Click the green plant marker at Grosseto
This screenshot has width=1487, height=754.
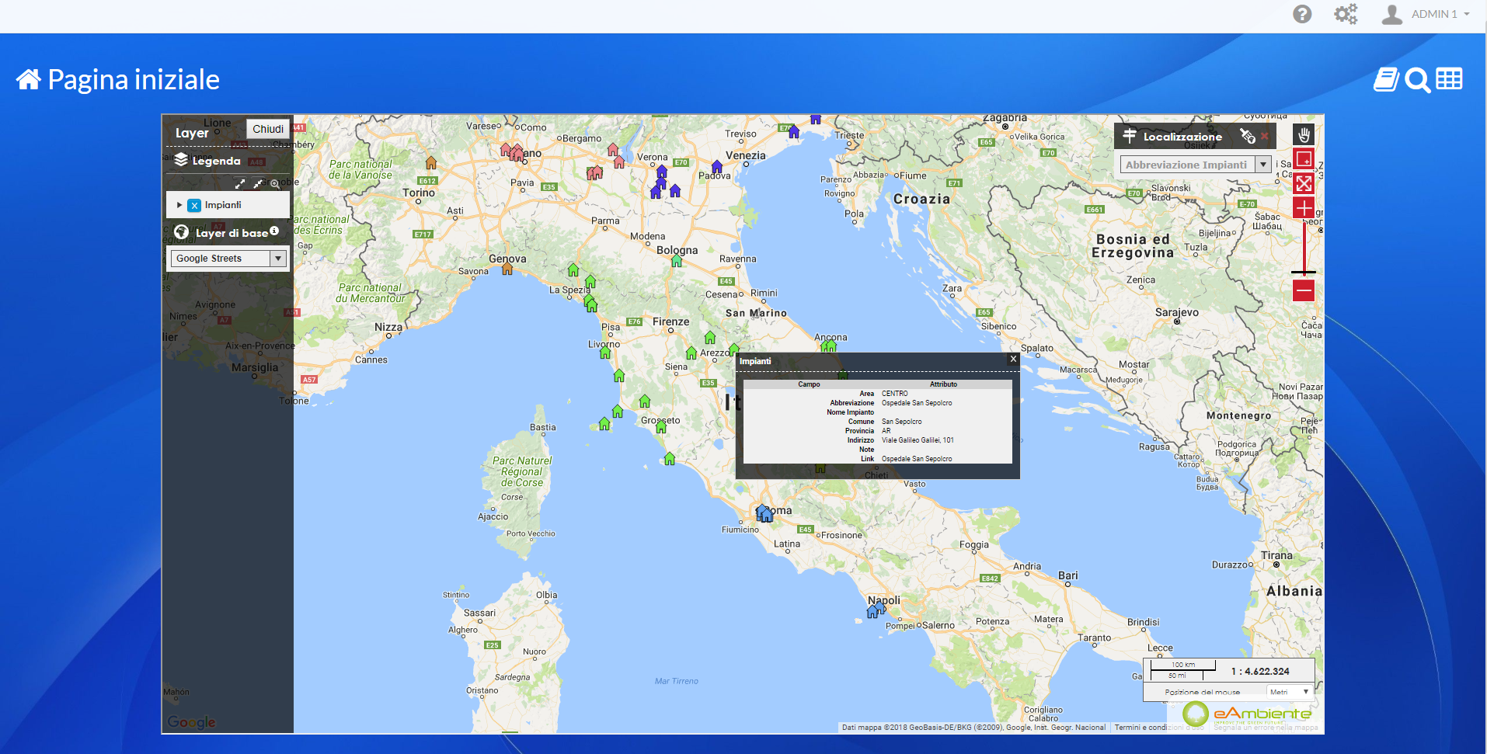point(661,426)
